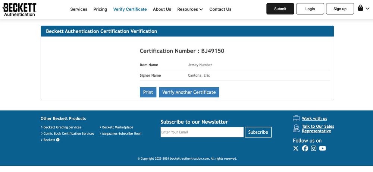373x172 pixels.
Task: Open the Beckett Marketplace link
Action: [x=117, y=127]
